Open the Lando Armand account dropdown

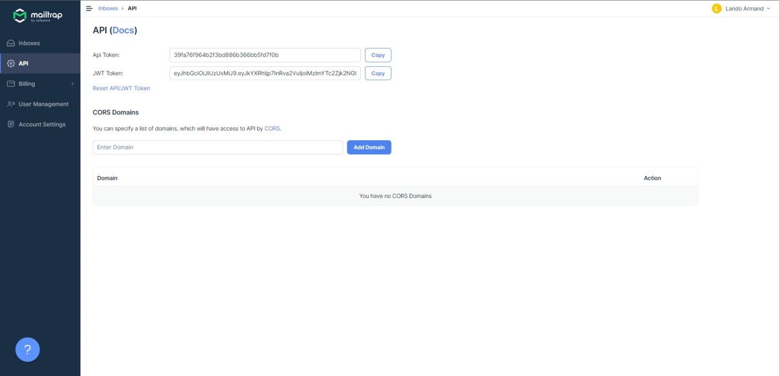pyautogui.click(x=743, y=8)
